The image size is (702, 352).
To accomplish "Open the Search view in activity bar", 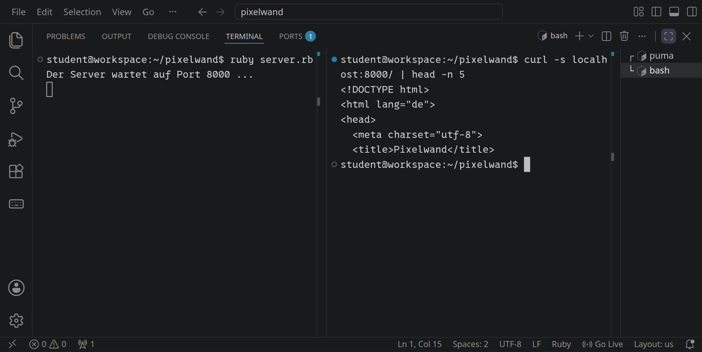I will [16, 73].
